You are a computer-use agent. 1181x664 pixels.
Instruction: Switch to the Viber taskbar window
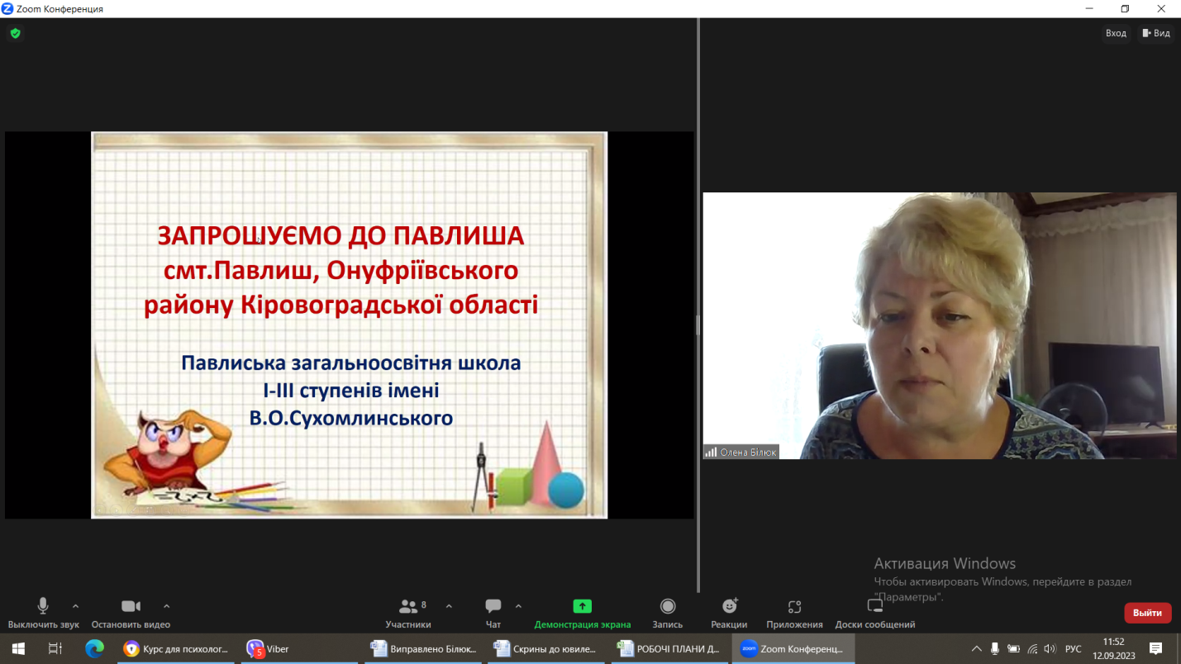click(268, 649)
